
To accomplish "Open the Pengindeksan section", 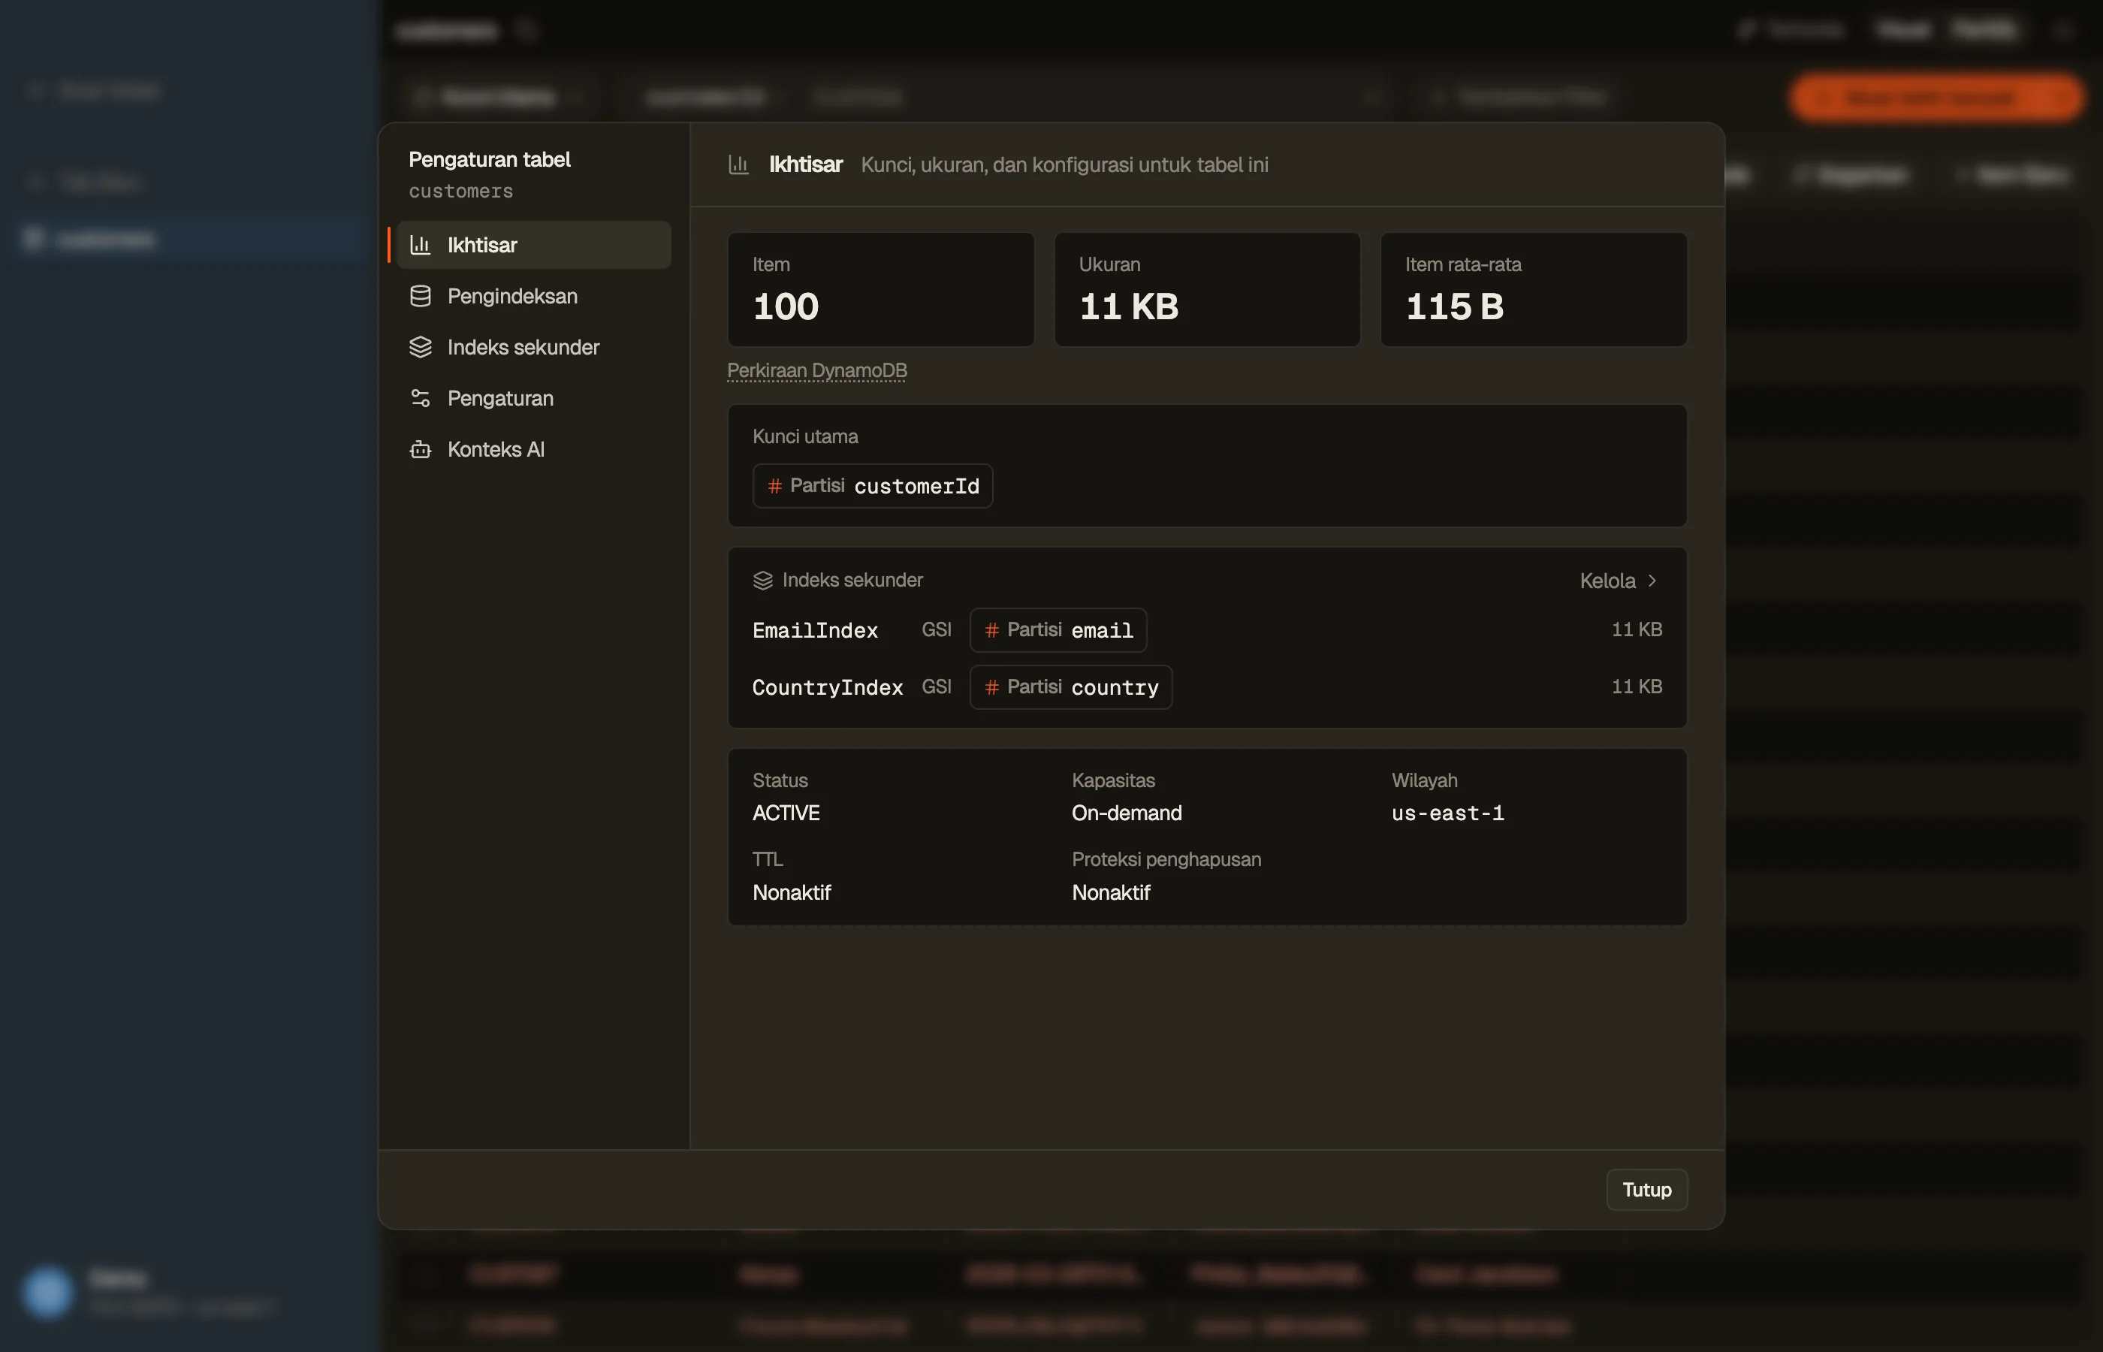I will click(x=534, y=296).
